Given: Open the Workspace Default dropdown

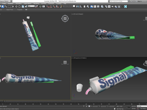Looking at the screenshot, I should click(x=6, y=1).
